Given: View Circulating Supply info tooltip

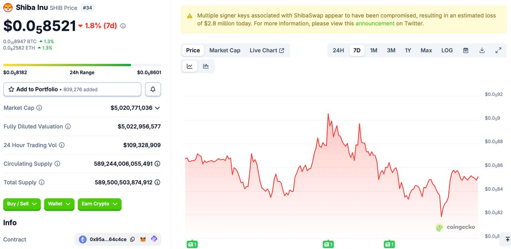Looking at the screenshot, I should point(56,164).
